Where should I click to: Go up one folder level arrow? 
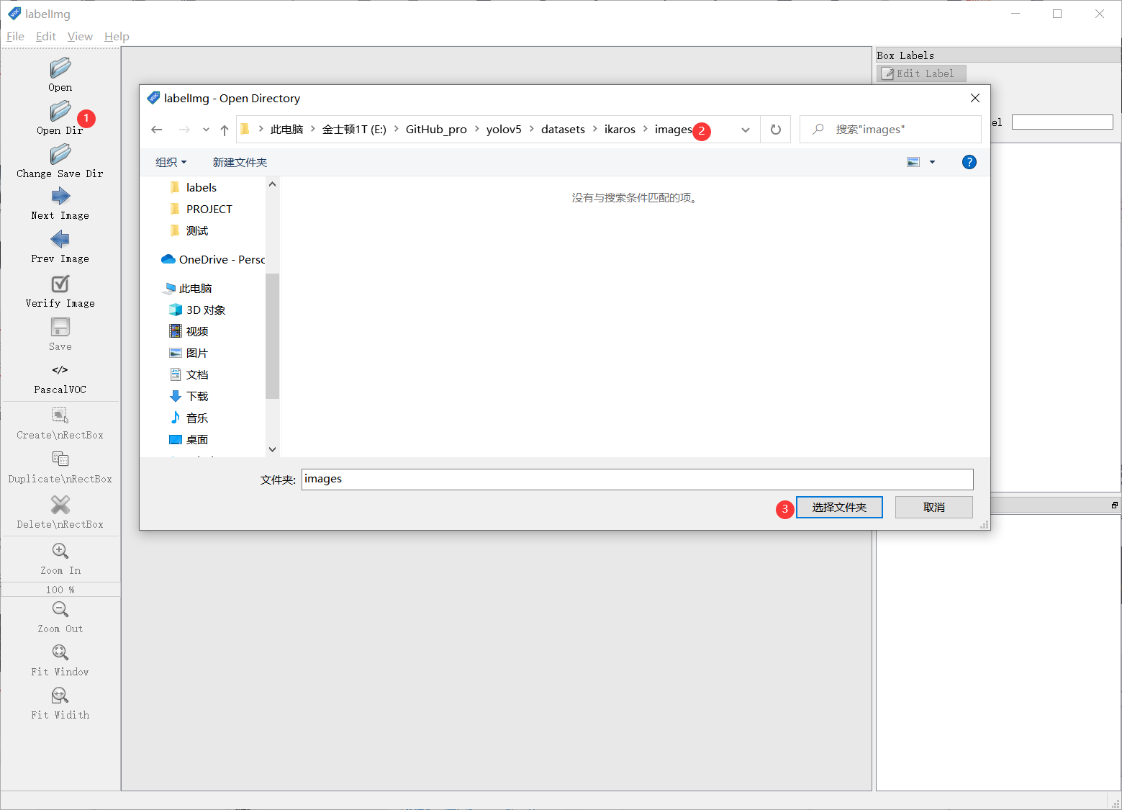pyautogui.click(x=225, y=130)
